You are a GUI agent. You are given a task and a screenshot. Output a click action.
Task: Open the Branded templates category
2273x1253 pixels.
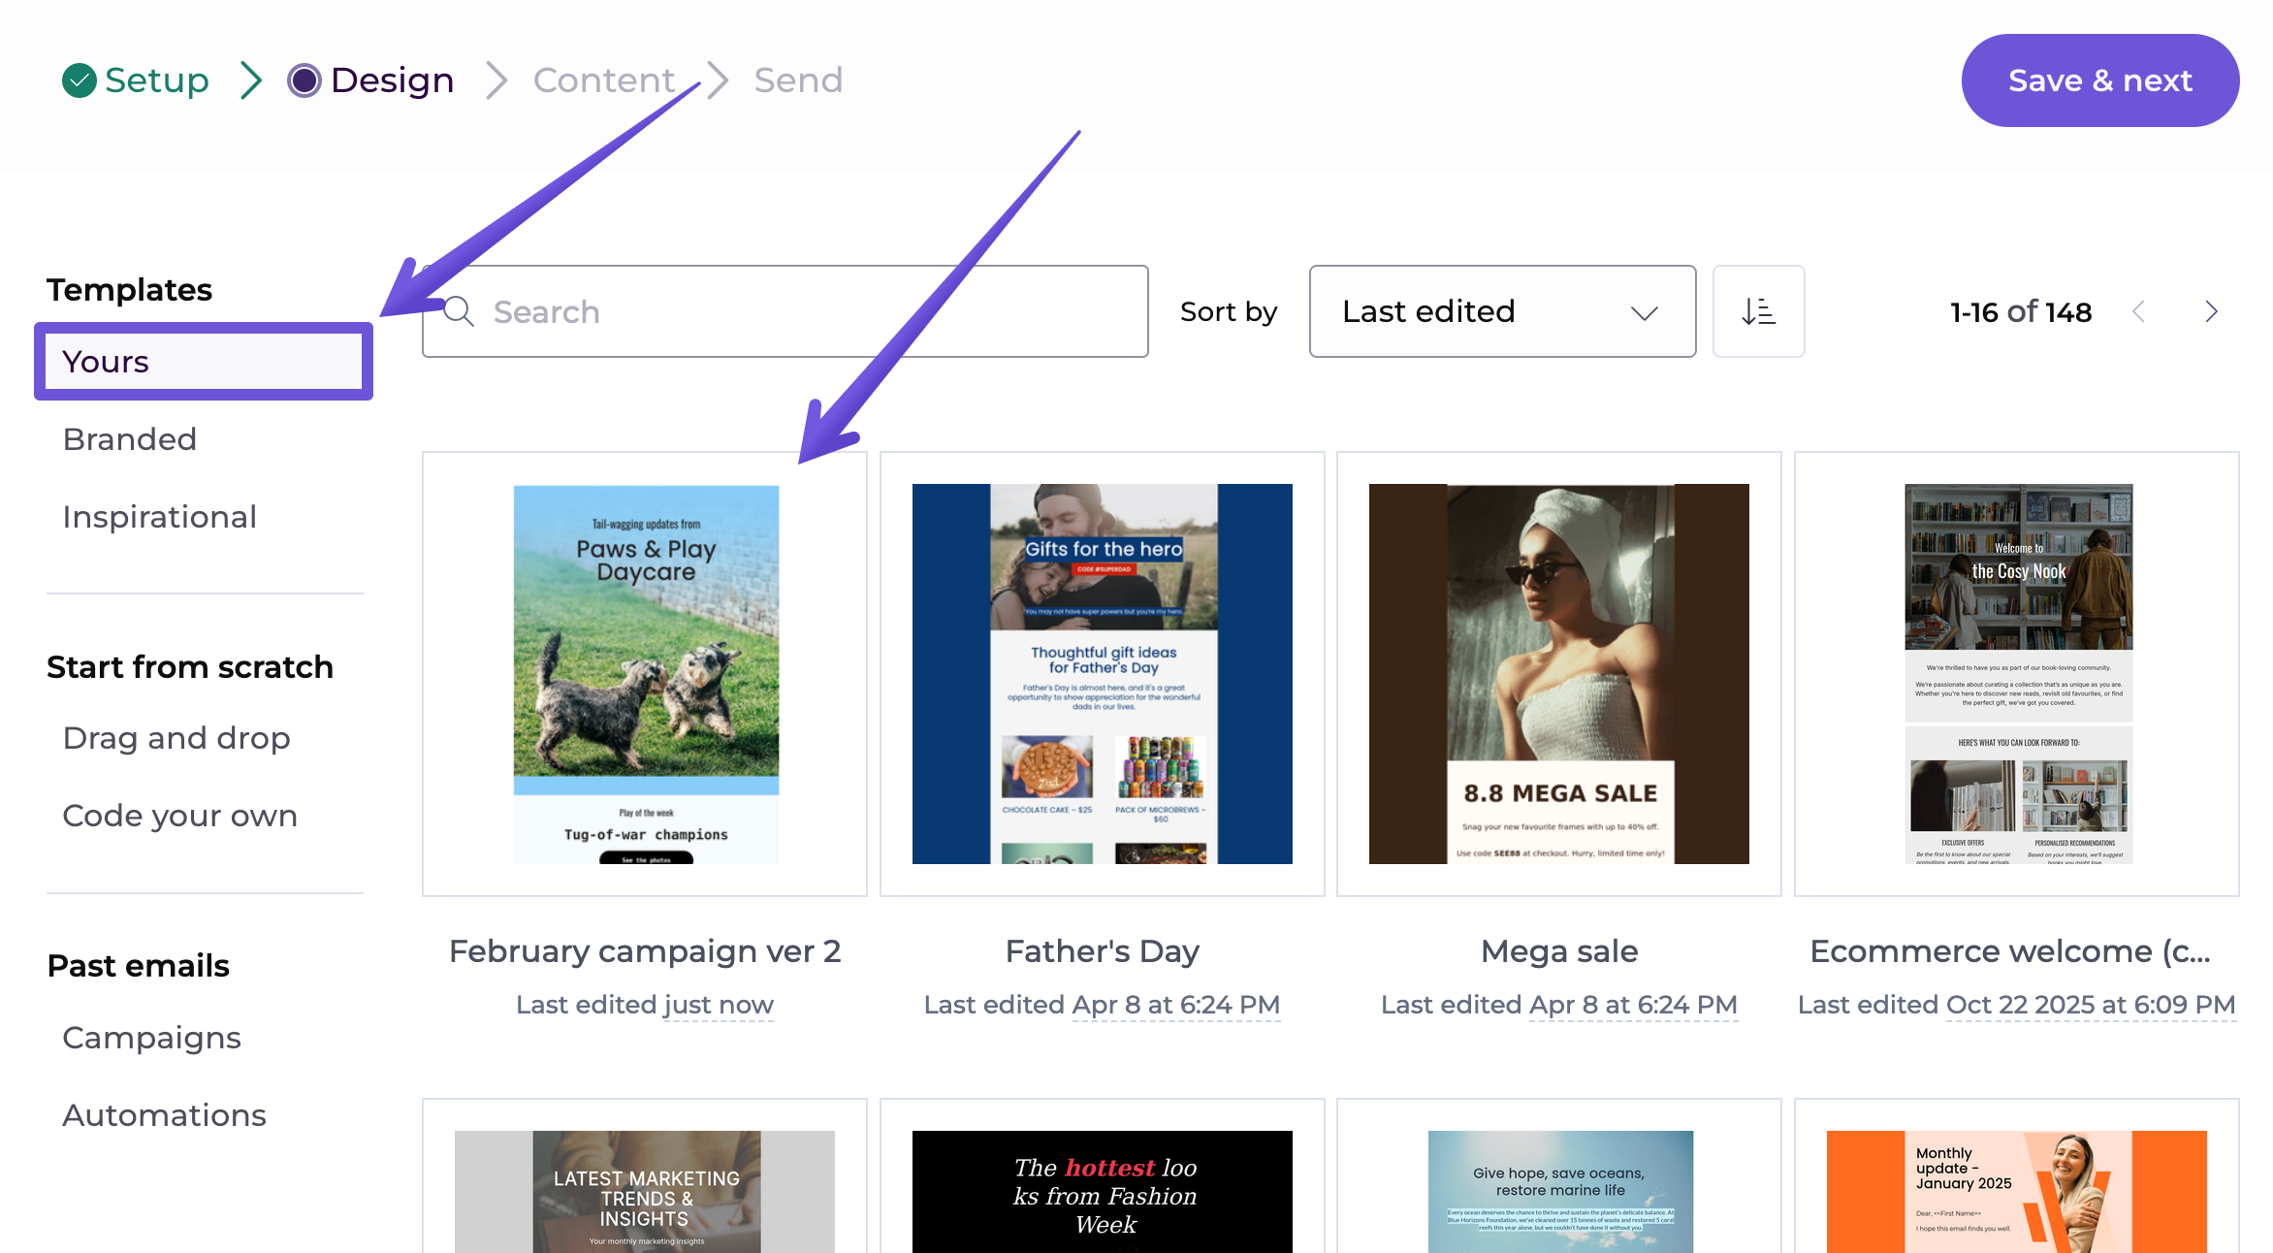click(x=130, y=439)
